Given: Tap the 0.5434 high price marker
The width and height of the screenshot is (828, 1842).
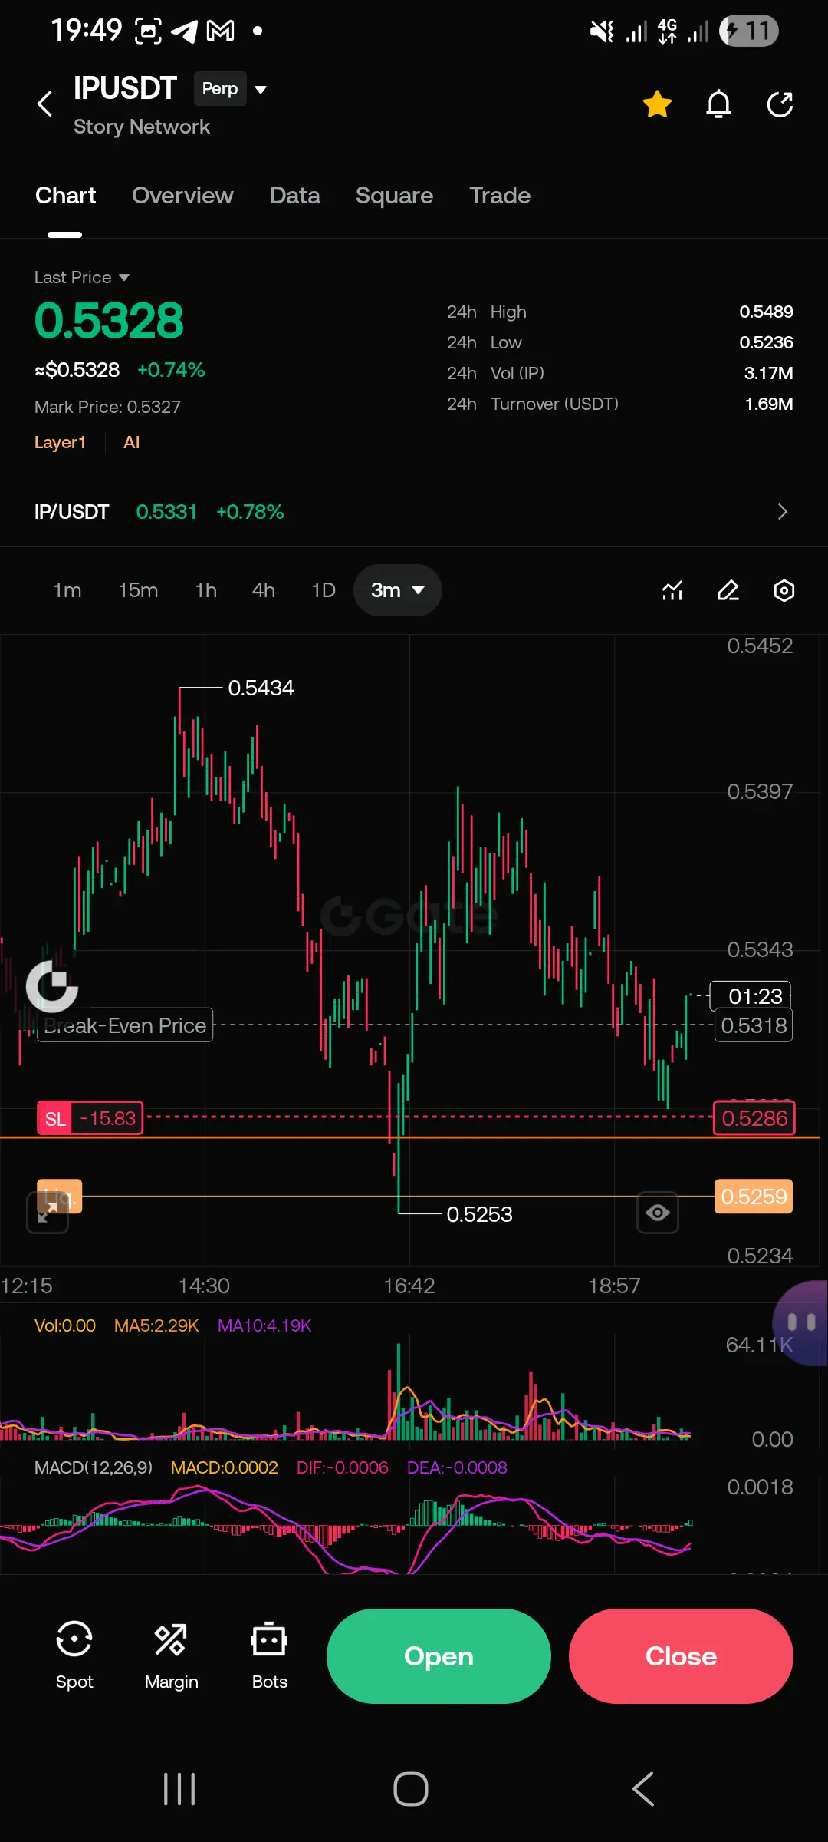Looking at the screenshot, I should [261, 688].
